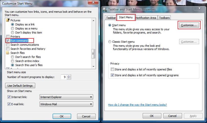Open the Windows Mail dropdown
Image resolution: width=207 pixels, height=123 pixels.
[x=66, y=104]
